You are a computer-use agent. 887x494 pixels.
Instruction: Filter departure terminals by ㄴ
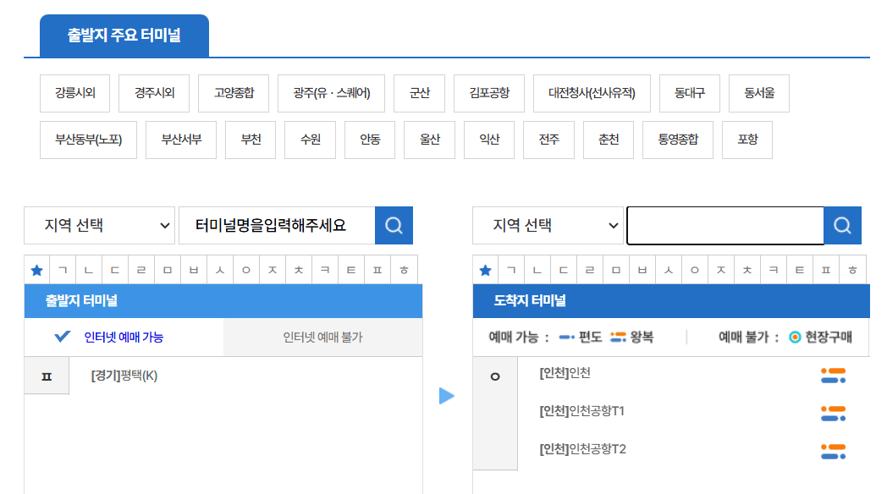pyautogui.click(x=89, y=270)
